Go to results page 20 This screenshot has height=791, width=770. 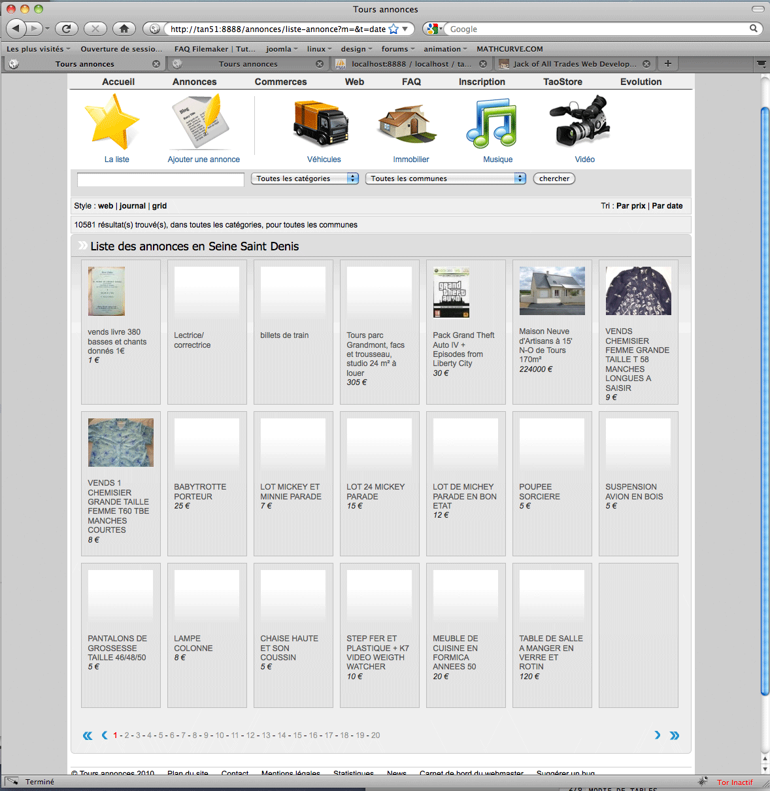pos(375,735)
